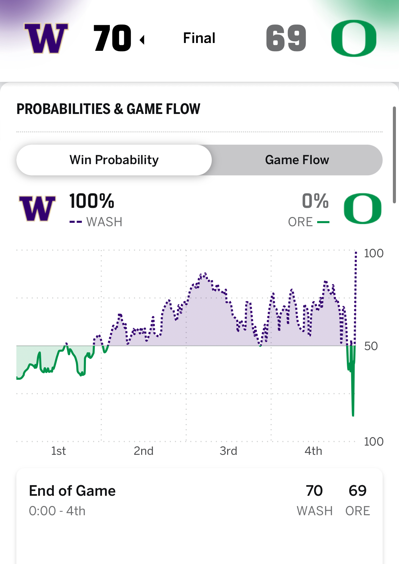Click the 4th quarter axis label
The height and width of the screenshot is (564, 399).
tap(313, 451)
